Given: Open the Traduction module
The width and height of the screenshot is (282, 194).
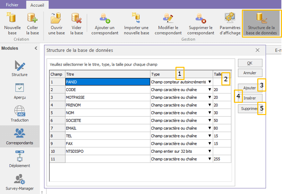Looking at the screenshot, I should (x=20, y=114).
